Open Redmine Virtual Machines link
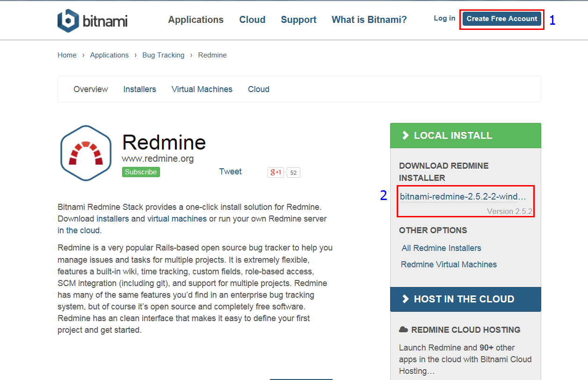The height and width of the screenshot is (380, 588). [x=449, y=265]
